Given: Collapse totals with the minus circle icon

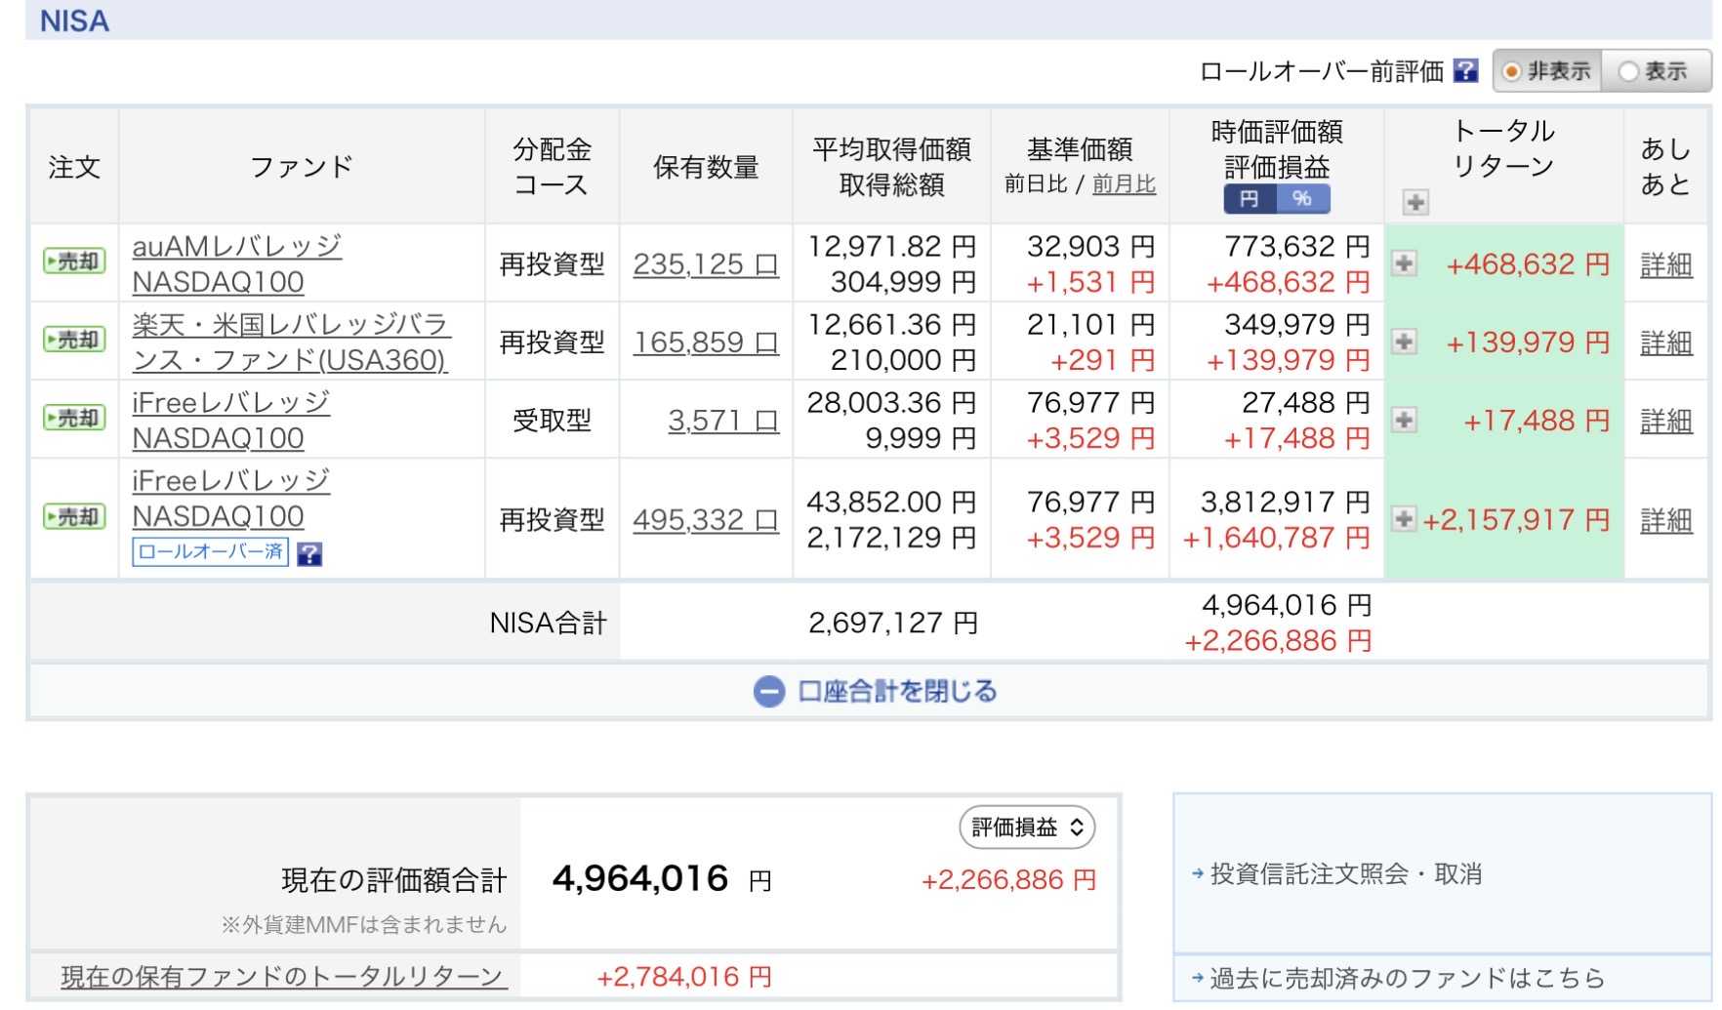Looking at the screenshot, I should coord(769,692).
